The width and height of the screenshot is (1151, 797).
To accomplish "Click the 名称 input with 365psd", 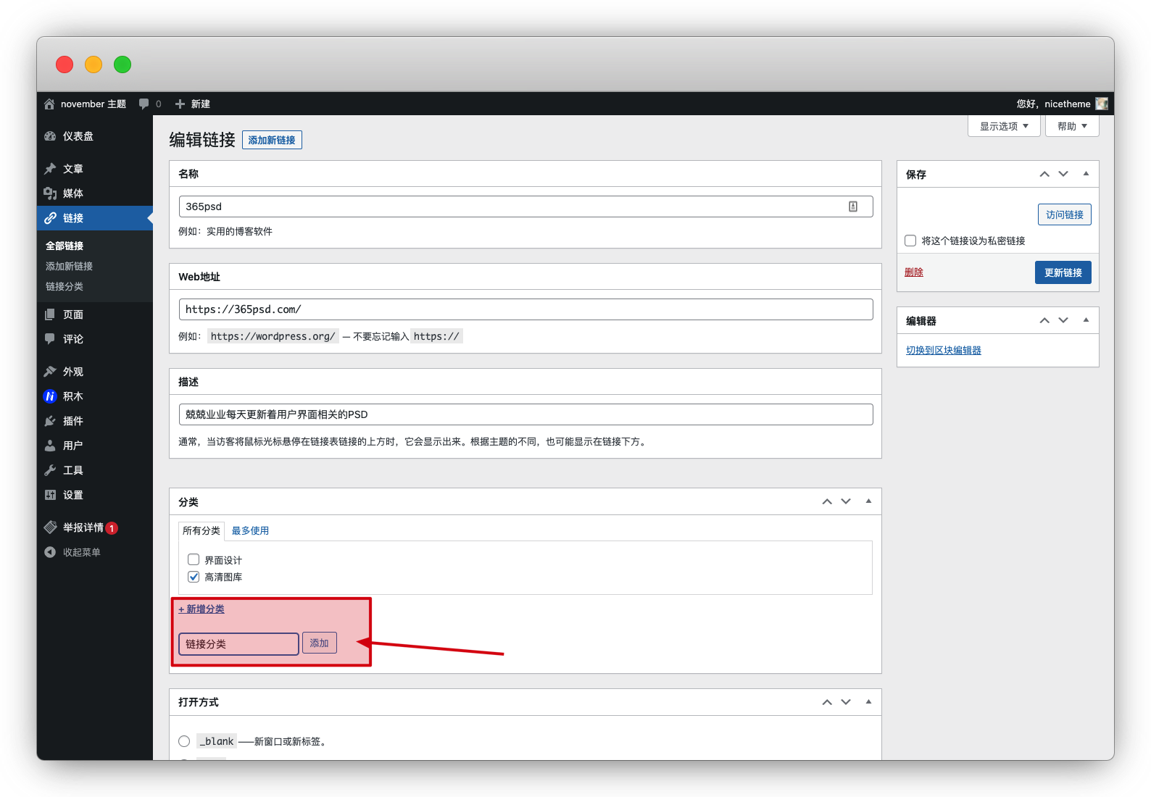I will click(x=525, y=206).
